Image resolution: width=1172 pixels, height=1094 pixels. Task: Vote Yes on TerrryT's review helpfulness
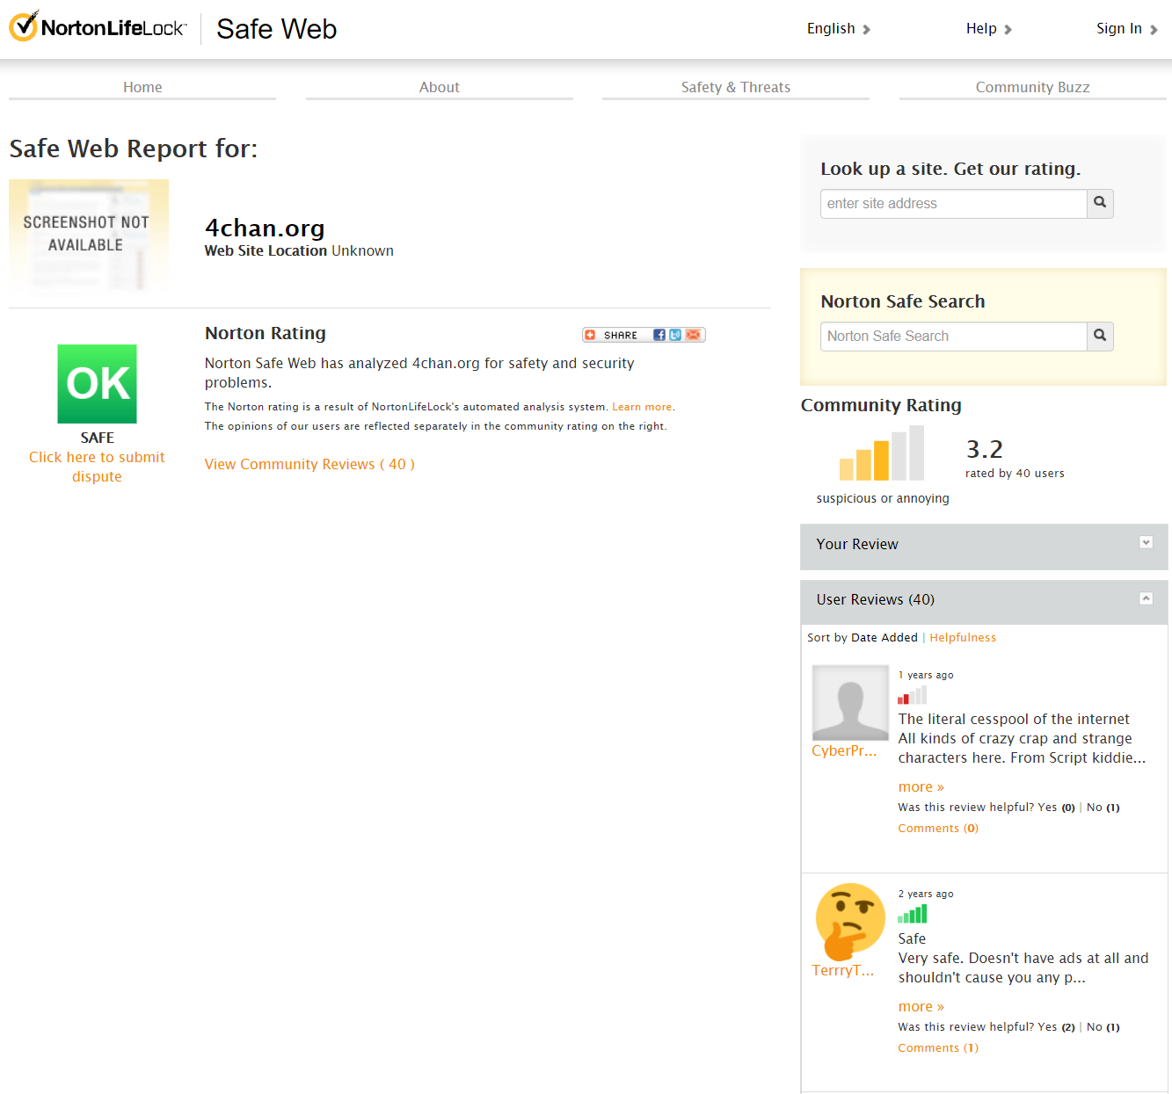point(1047,1027)
